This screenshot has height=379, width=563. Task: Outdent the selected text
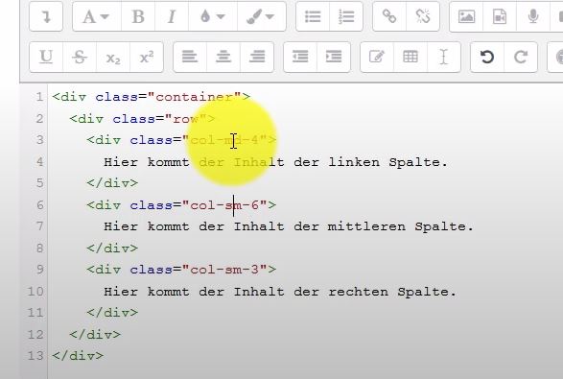[x=300, y=57]
